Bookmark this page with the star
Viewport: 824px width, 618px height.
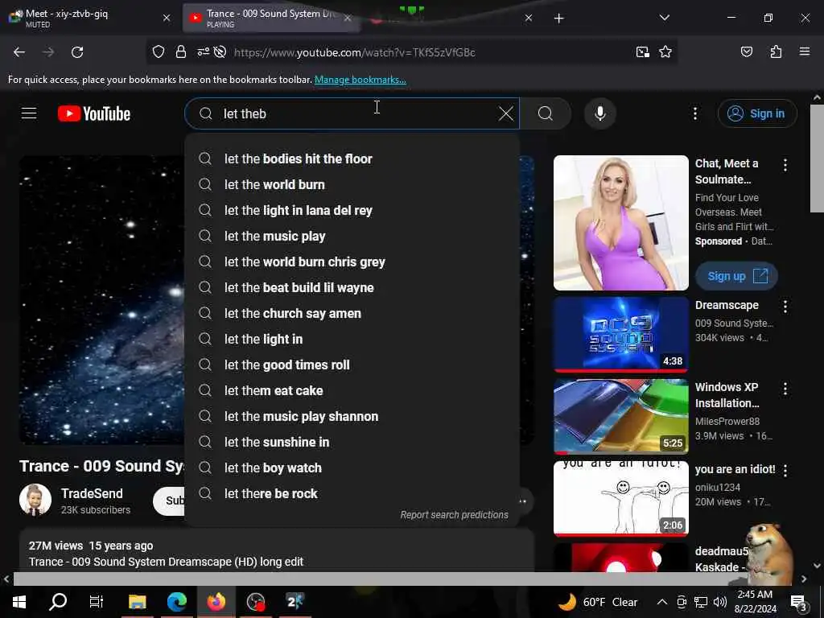click(665, 52)
